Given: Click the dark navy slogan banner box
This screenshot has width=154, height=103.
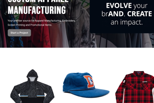Looking at the screenshot, I should click(122, 16).
